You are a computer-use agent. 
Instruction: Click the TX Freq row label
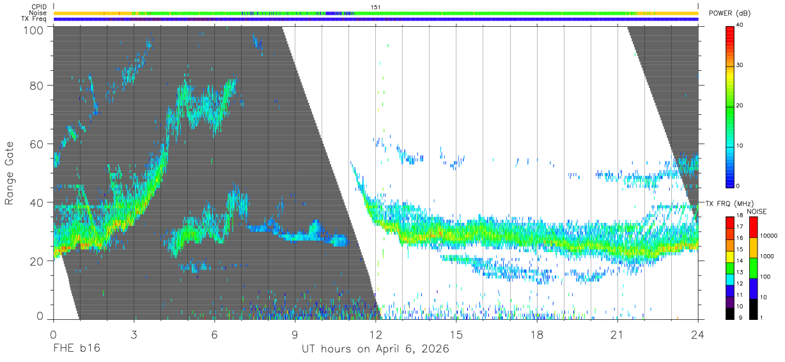tap(35, 19)
